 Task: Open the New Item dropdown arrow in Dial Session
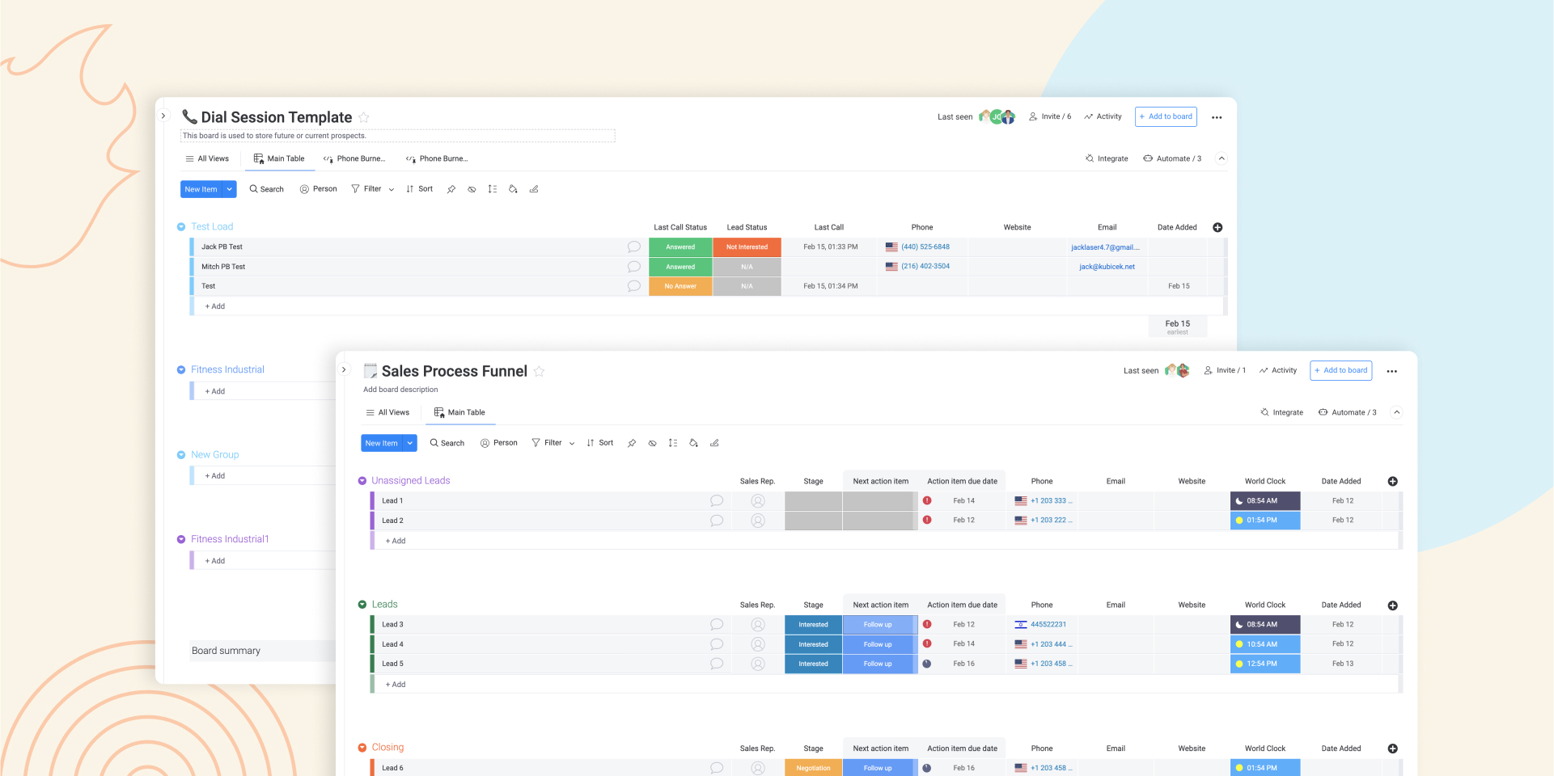coord(230,189)
